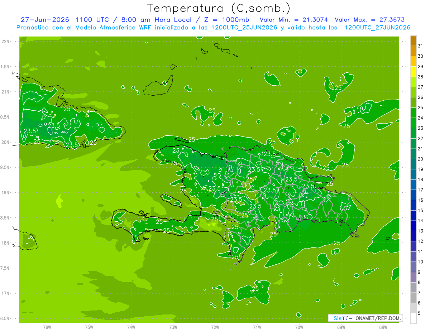
Task: Click the "17N" latitude axis label
Action: (x=6, y=294)
